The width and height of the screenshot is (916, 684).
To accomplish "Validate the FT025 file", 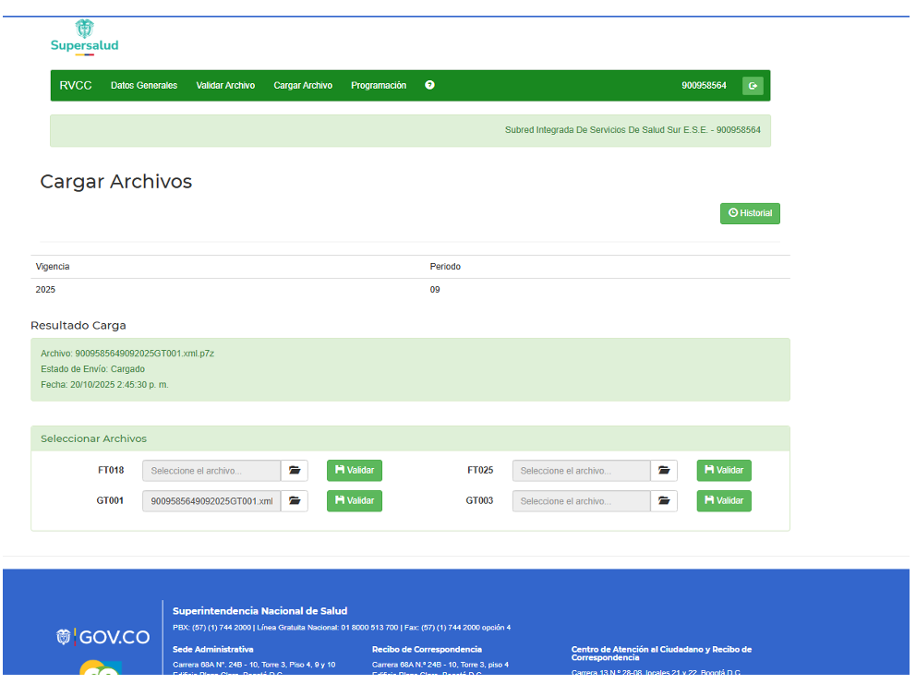I will point(724,471).
